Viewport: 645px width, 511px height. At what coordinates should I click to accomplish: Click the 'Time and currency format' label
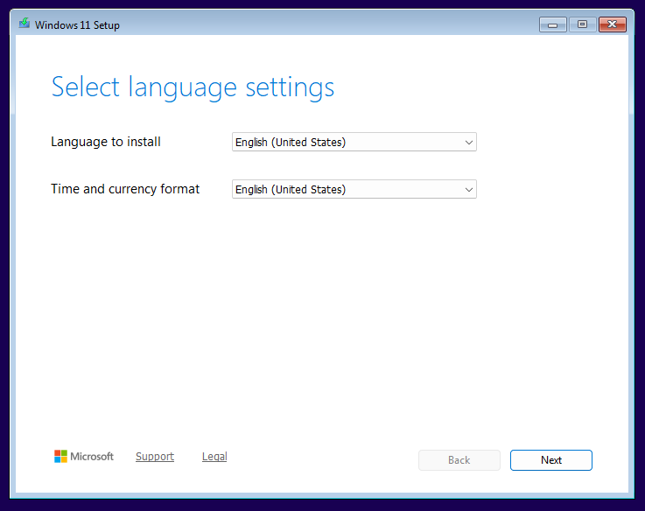pyautogui.click(x=125, y=189)
